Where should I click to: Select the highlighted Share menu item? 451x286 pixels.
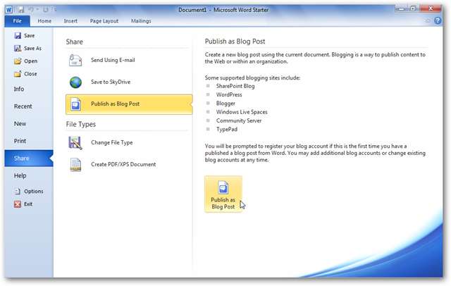point(29,158)
